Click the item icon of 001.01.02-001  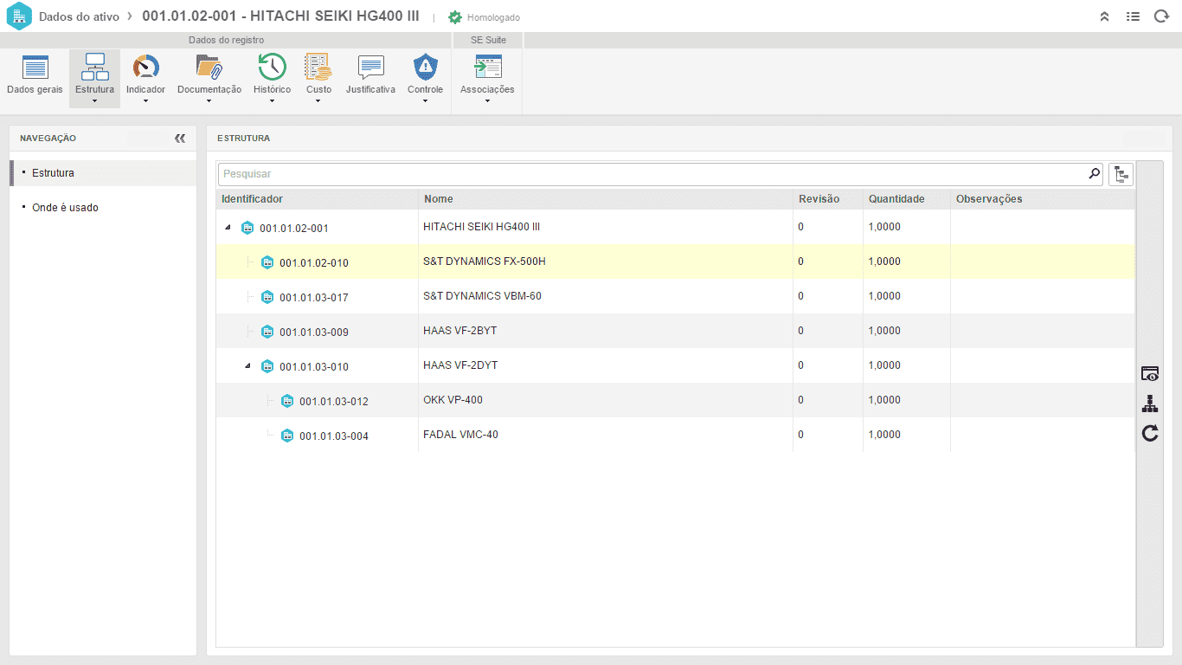[x=247, y=228]
